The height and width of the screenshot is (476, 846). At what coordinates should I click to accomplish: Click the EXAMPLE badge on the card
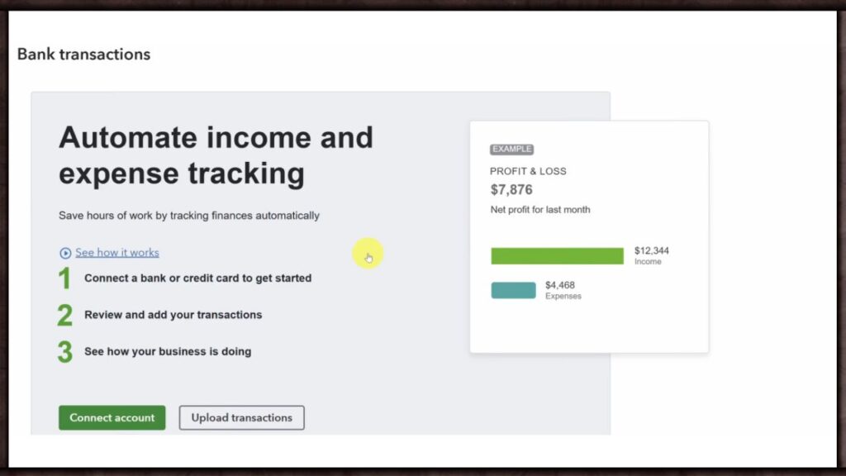click(x=511, y=149)
